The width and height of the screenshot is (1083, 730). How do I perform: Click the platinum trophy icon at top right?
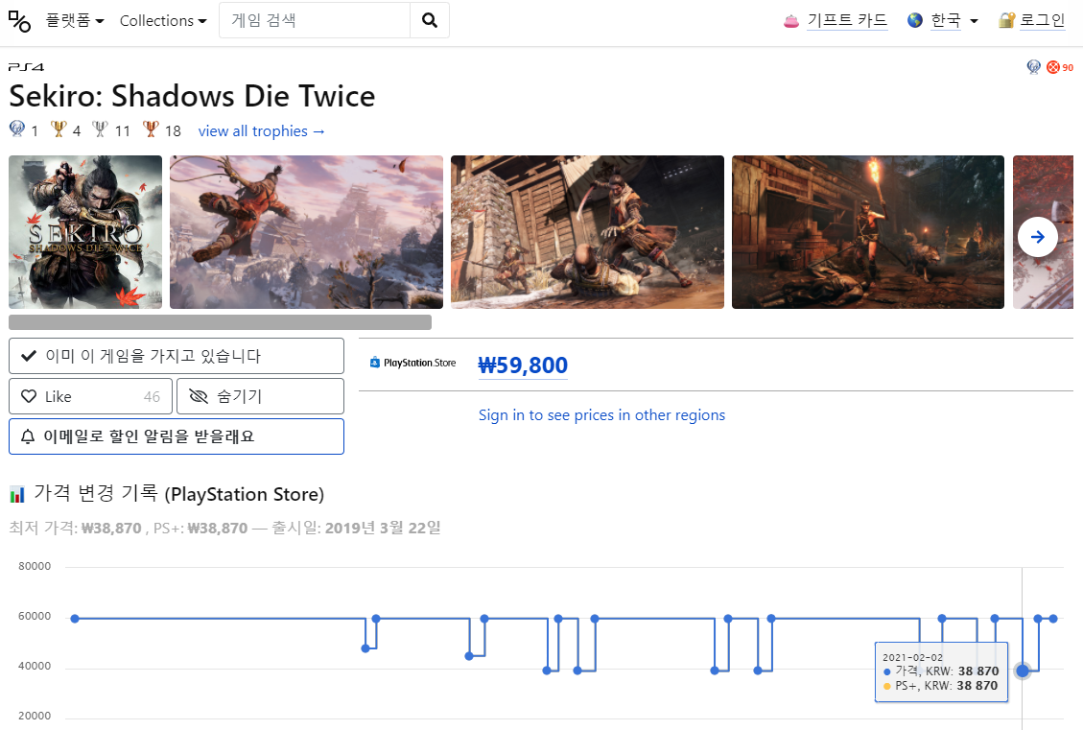[x=1034, y=67]
